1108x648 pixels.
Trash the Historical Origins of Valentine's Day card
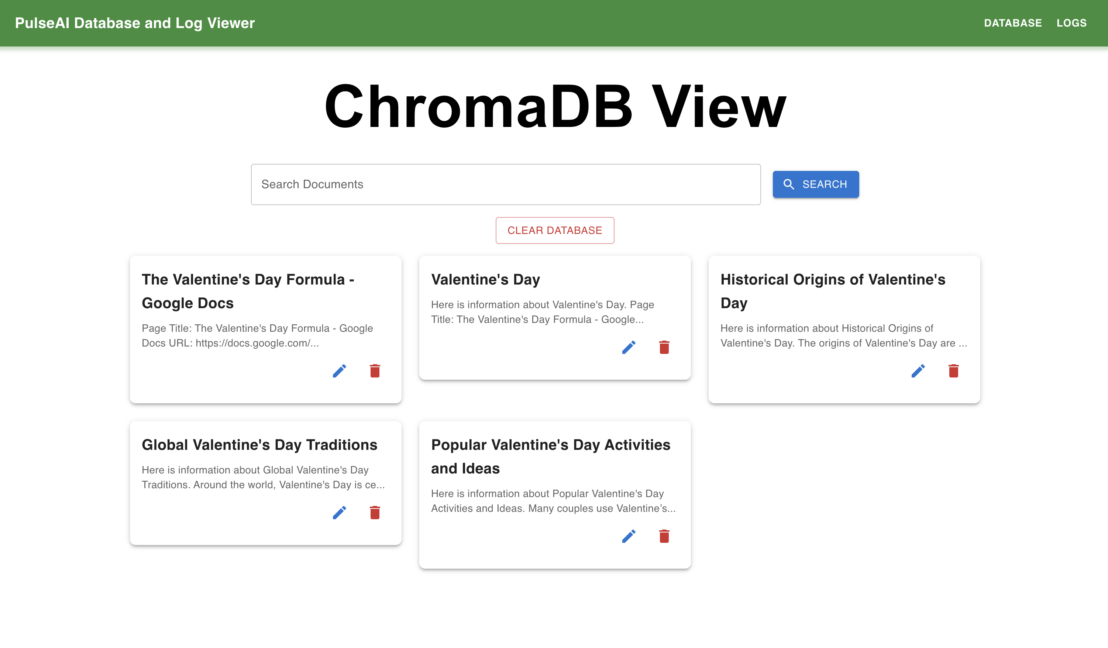point(953,371)
